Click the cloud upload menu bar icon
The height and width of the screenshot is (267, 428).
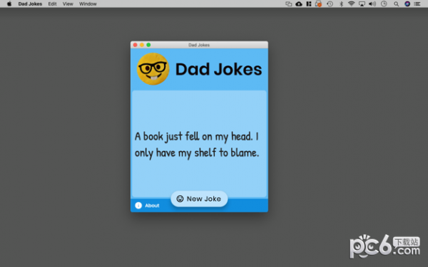(x=299, y=4)
